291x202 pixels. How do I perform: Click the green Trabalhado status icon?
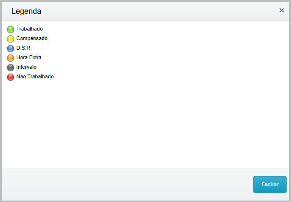(x=11, y=29)
